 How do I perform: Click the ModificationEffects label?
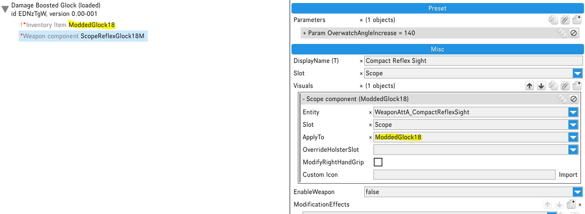tap(321, 205)
